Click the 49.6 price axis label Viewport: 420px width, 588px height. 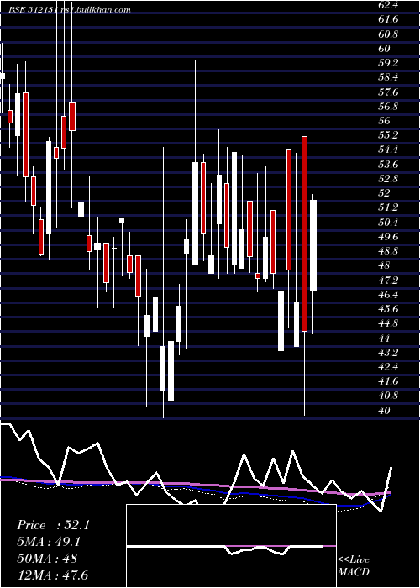click(388, 237)
